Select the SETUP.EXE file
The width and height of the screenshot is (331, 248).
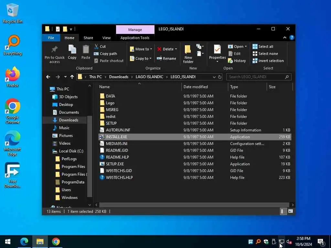[x=195, y=164]
